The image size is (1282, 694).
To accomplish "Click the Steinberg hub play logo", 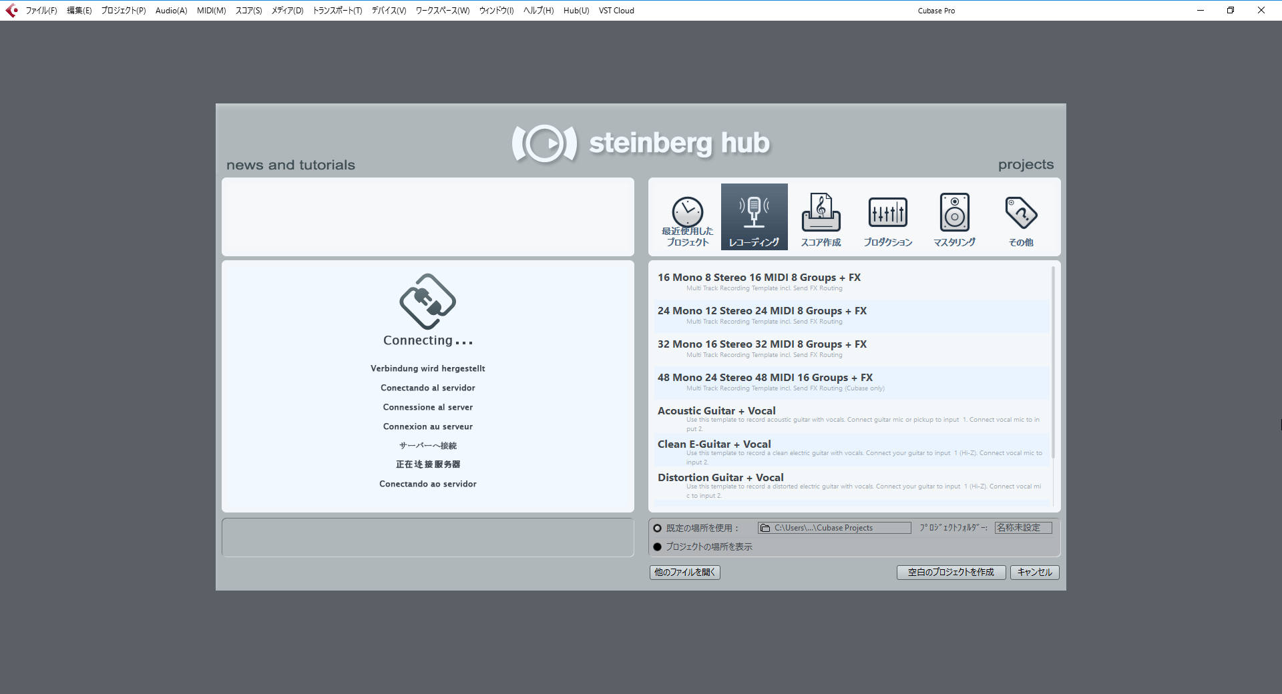I will [544, 143].
